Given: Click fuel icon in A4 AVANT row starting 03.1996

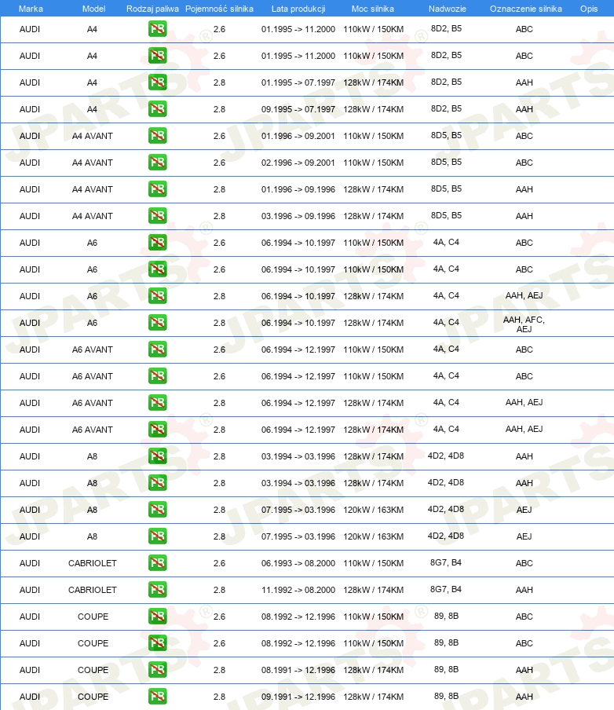Looking at the screenshot, I should (x=158, y=216).
